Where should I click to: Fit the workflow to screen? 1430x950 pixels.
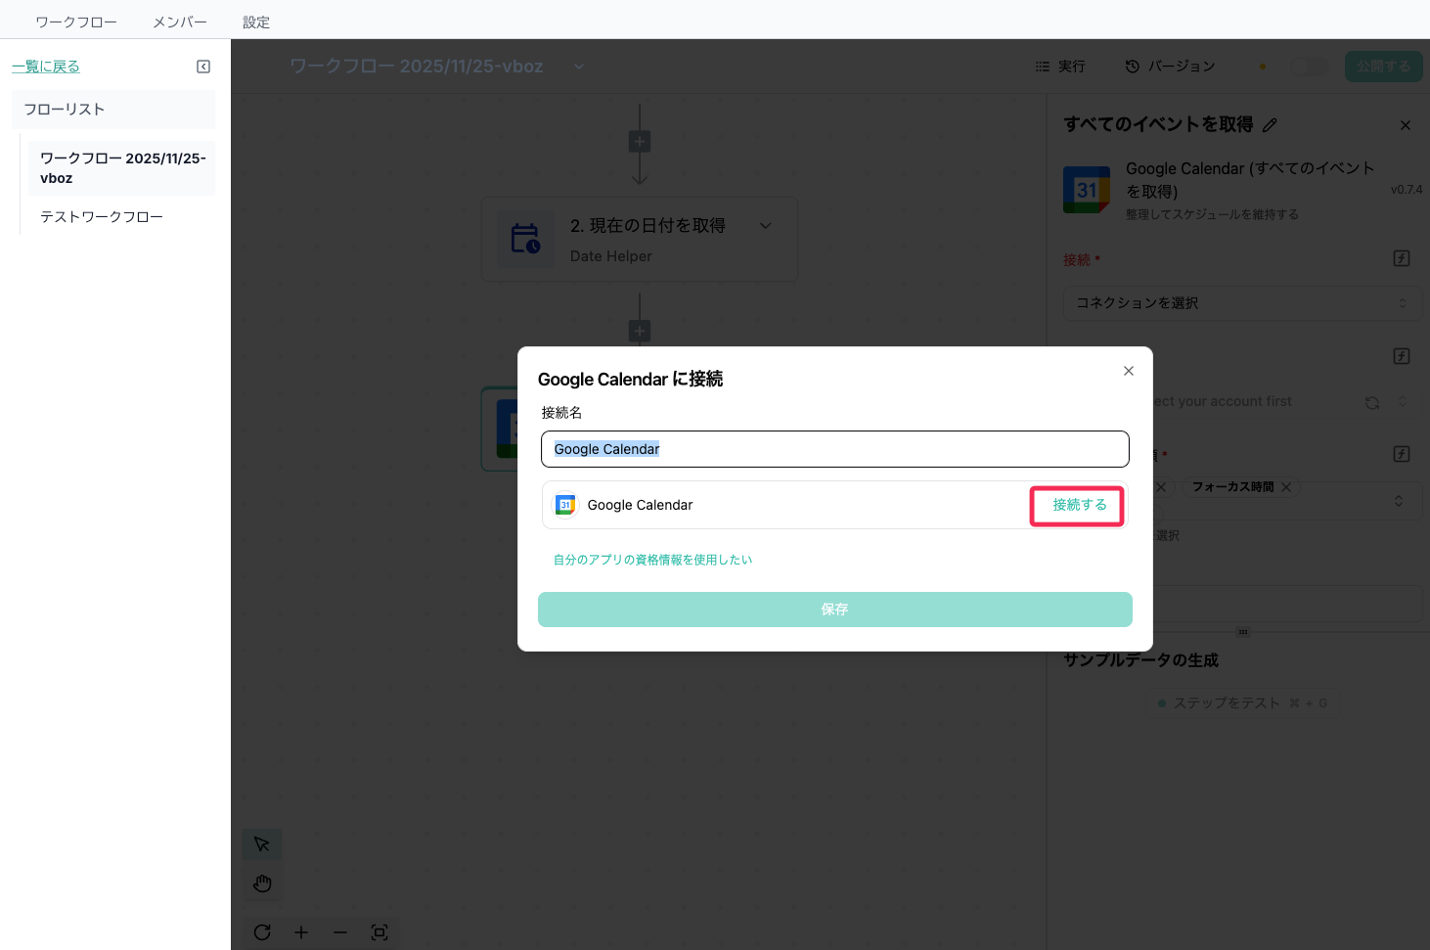click(380, 932)
